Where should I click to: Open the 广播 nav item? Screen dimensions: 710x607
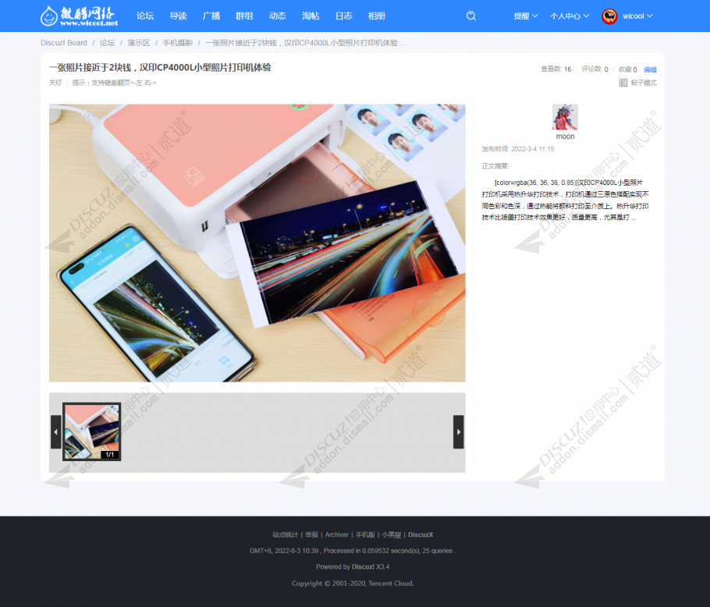pyautogui.click(x=211, y=16)
